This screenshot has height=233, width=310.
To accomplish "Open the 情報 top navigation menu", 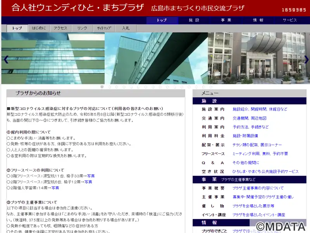I will coord(258,20).
